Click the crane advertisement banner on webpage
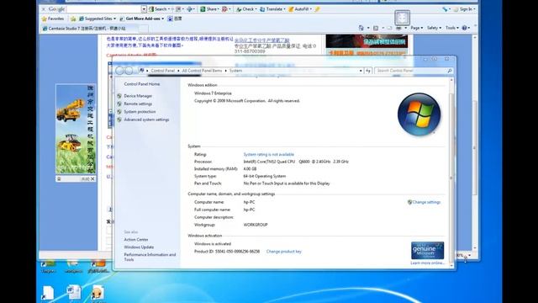Image resolution: width=538 pixels, height=303 pixels. 76,129
